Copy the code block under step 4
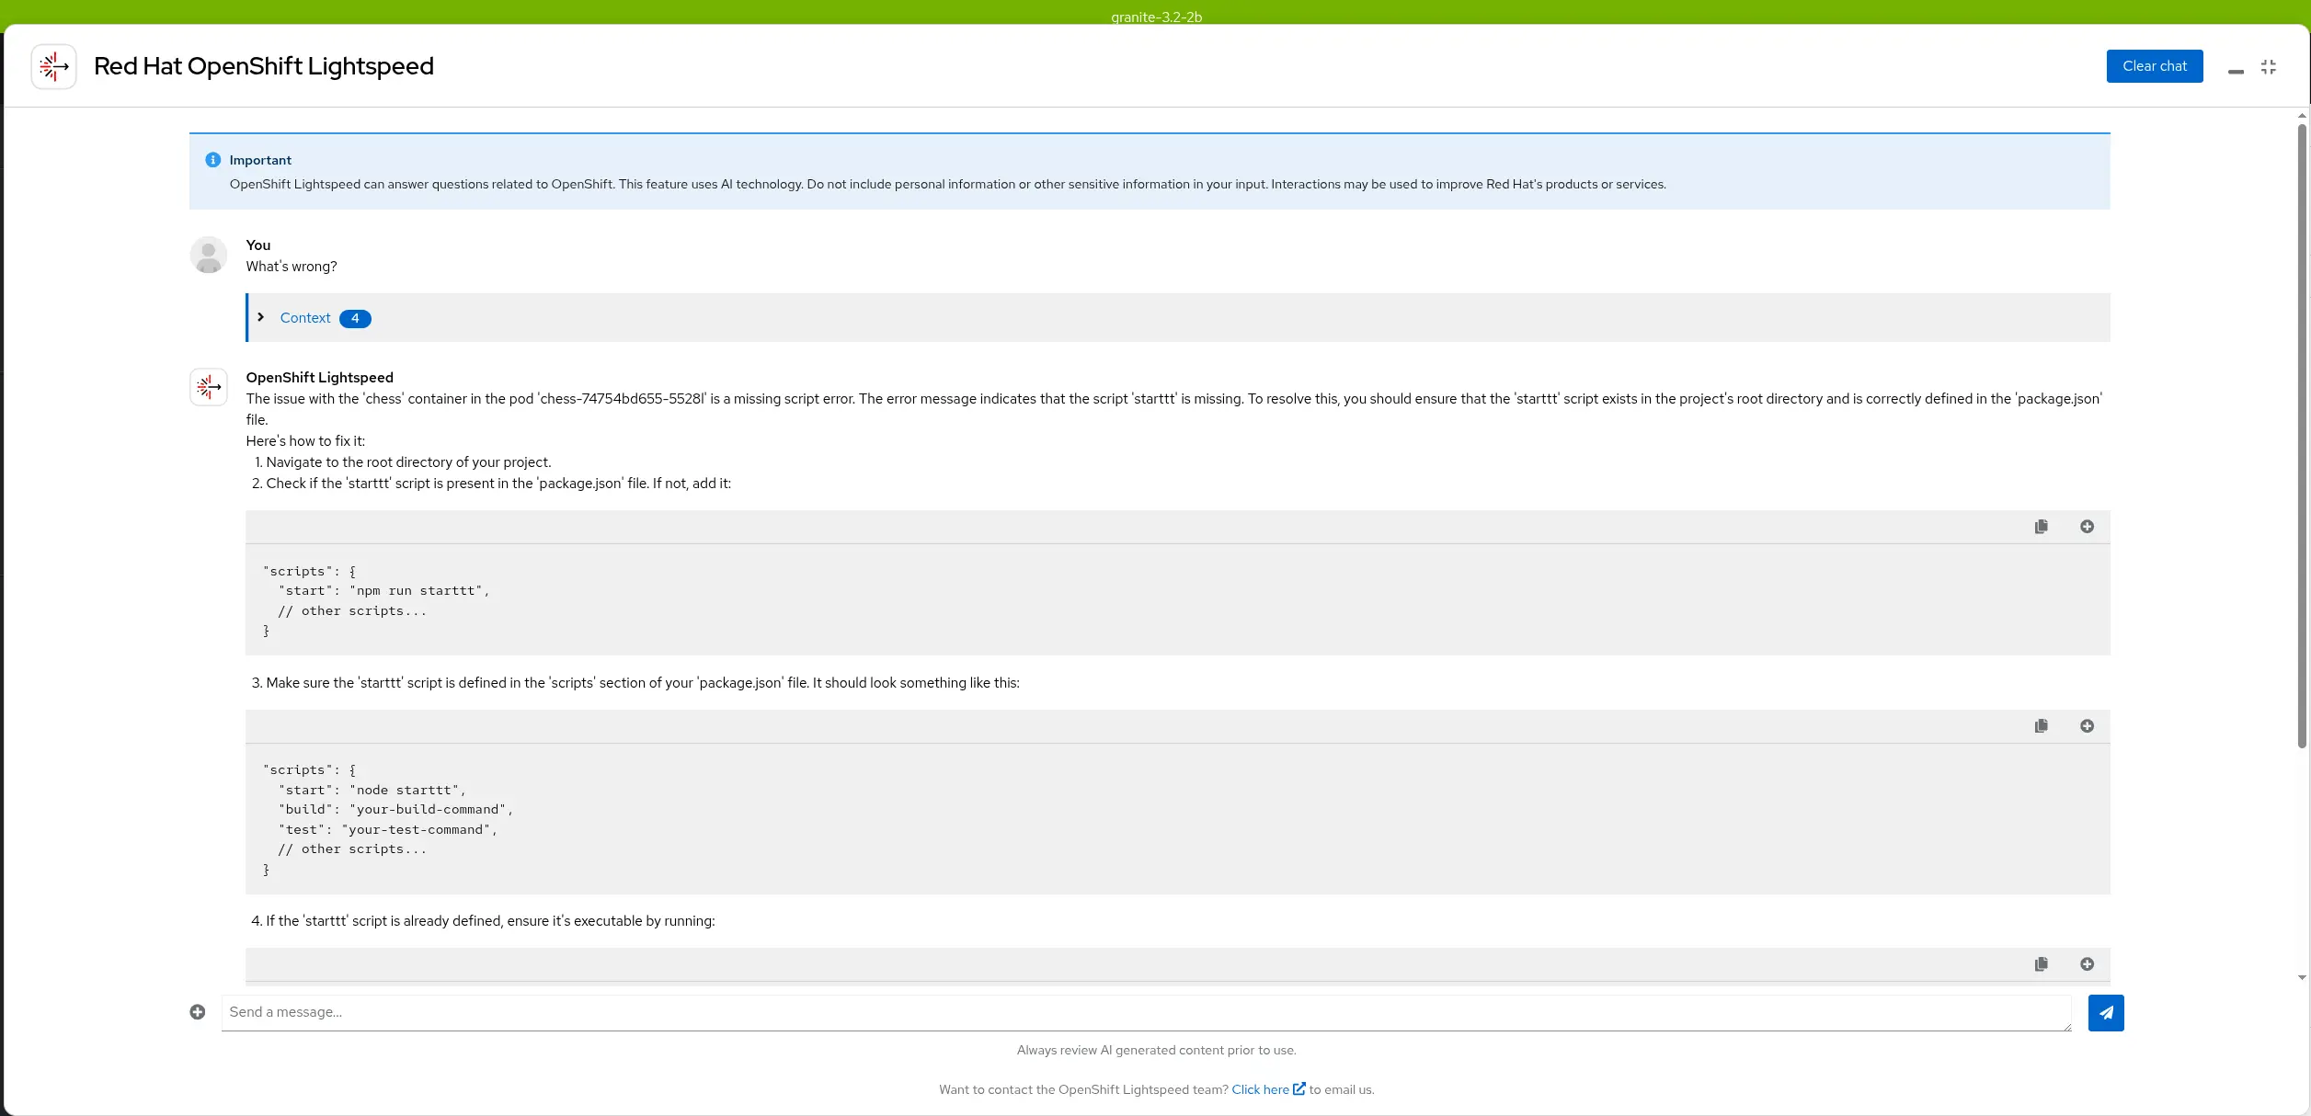2311x1116 pixels. click(2041, 964)
